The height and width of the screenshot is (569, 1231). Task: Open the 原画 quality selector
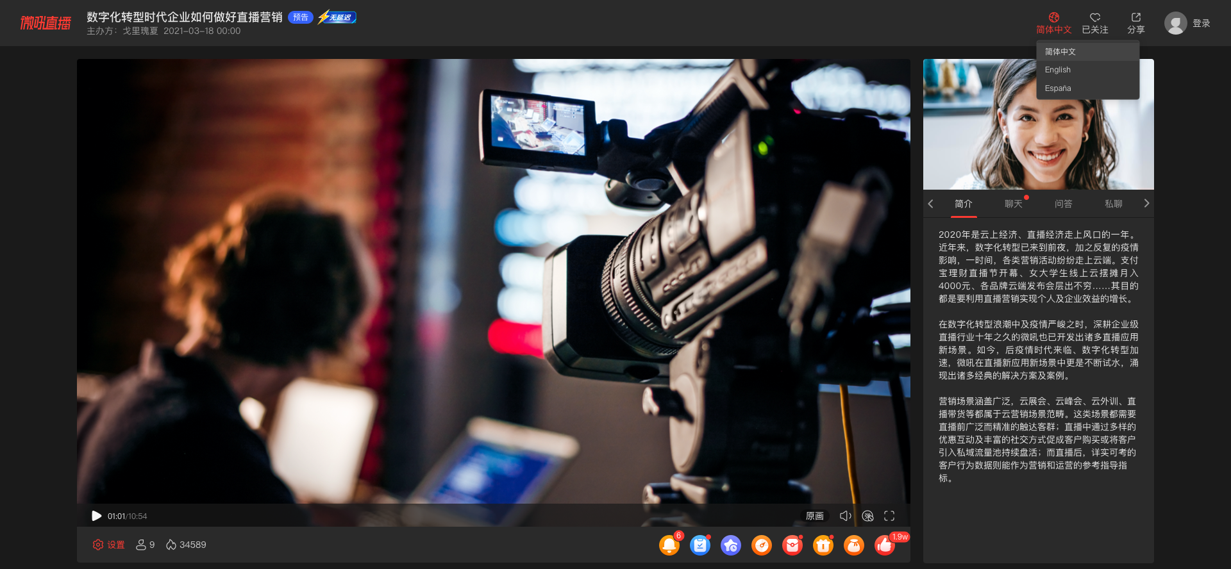click(815, 516)
